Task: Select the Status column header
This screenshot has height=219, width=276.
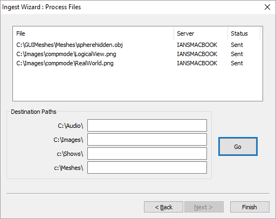Action: pyautogui.click(x=244, y=33)
